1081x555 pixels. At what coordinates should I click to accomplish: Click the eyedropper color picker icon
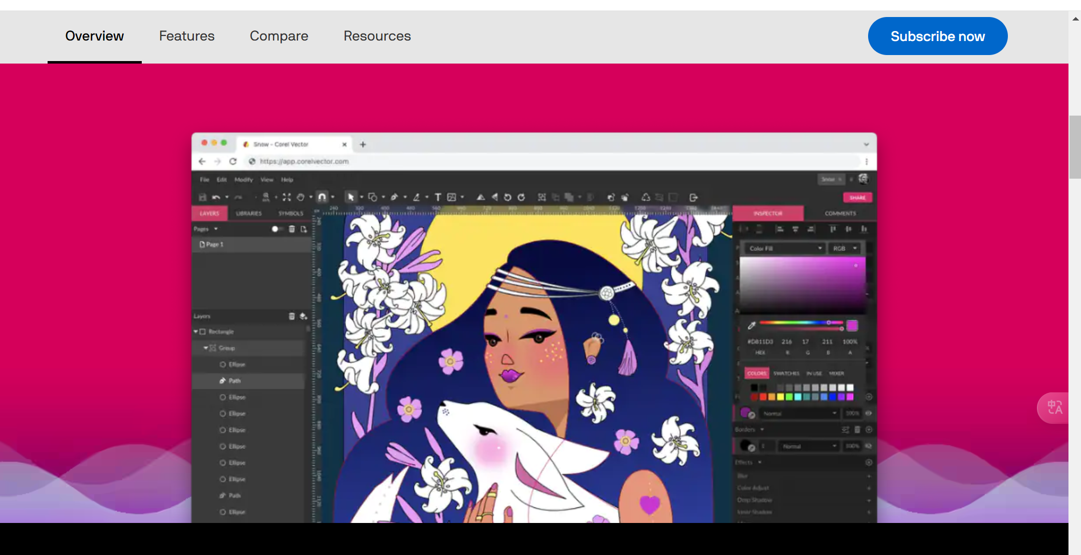pos(751,325)
